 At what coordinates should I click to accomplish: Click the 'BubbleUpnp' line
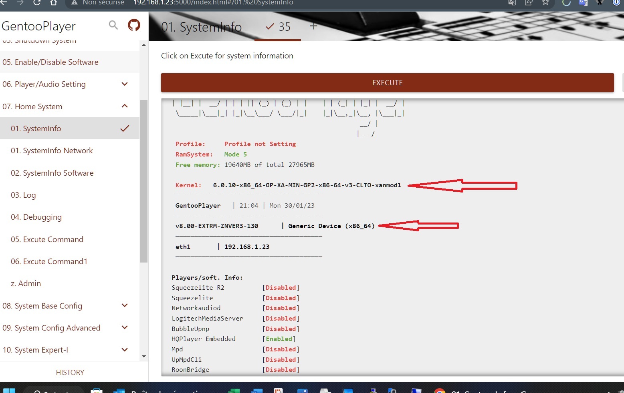[x=190, y=329]
